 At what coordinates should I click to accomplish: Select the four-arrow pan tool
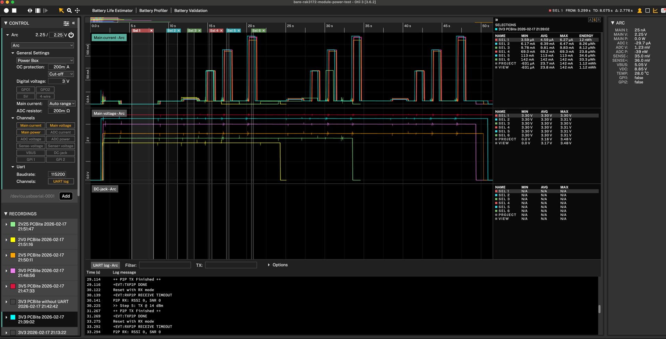tap(77, 11)
